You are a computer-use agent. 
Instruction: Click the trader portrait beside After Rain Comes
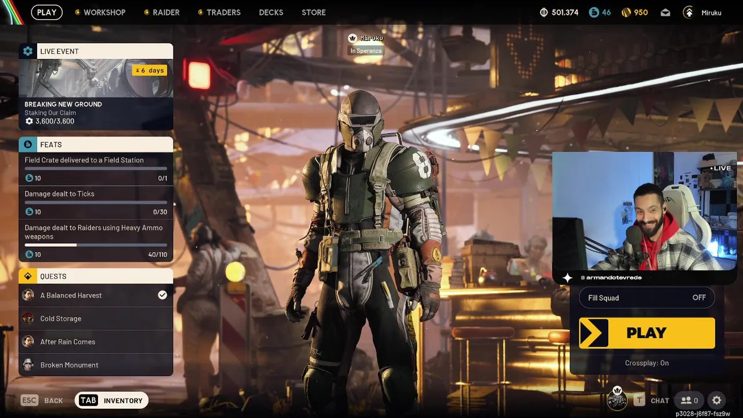[28, 342]
